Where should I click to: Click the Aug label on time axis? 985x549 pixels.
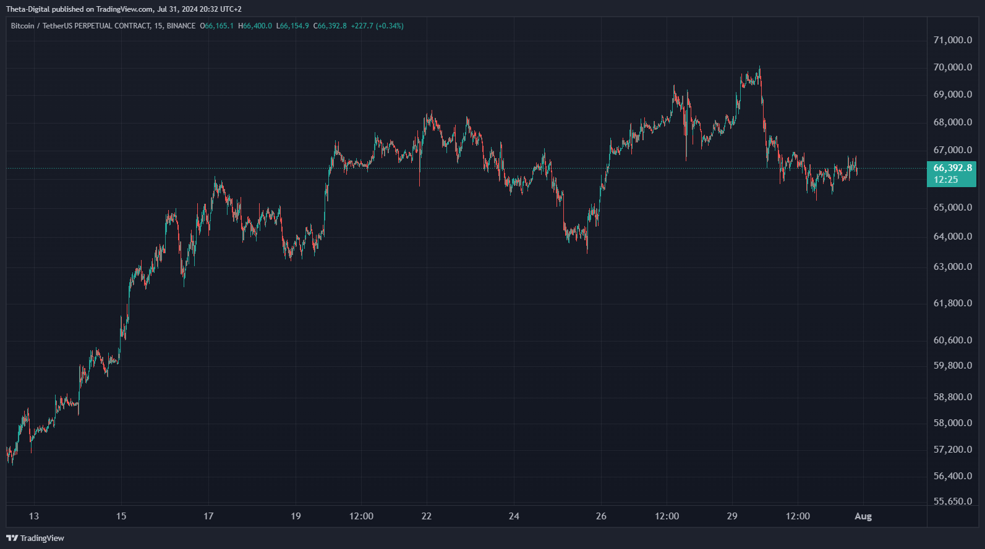pyautogui.click(x=863, y=516)
